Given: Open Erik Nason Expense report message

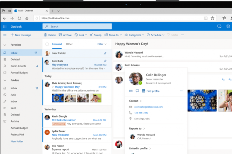Looking at the screenshot, I should point(77,148).
